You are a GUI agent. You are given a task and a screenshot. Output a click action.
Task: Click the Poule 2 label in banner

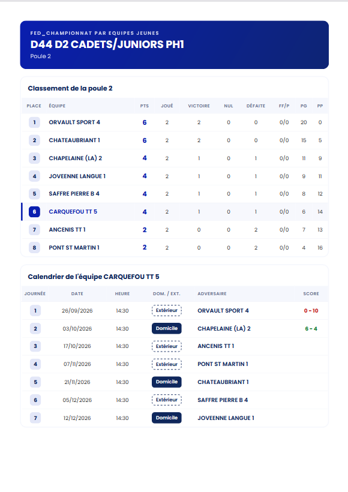point(40,56)
